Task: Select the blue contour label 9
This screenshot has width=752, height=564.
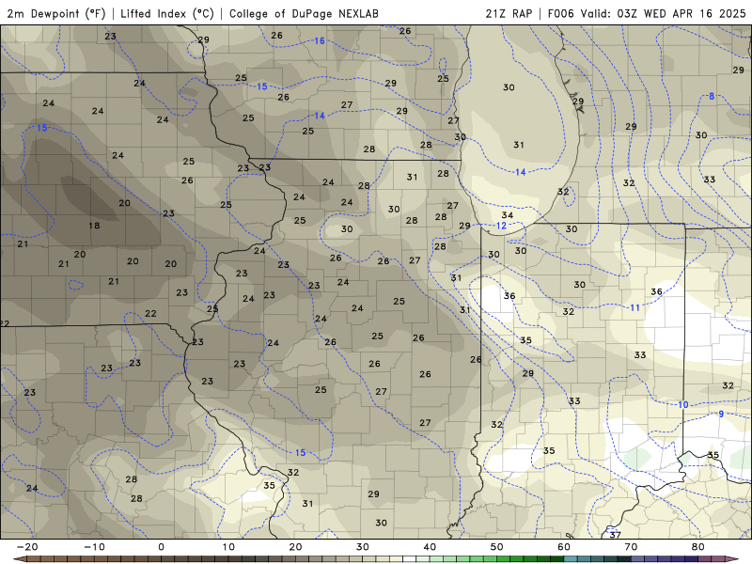Action: coord(721,414)
